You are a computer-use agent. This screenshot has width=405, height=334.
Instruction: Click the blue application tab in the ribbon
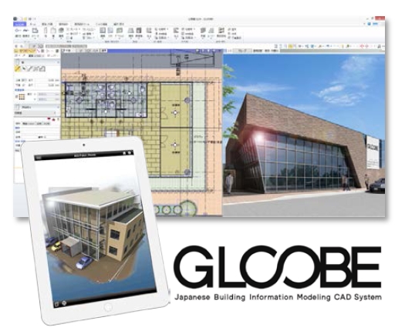19,24
